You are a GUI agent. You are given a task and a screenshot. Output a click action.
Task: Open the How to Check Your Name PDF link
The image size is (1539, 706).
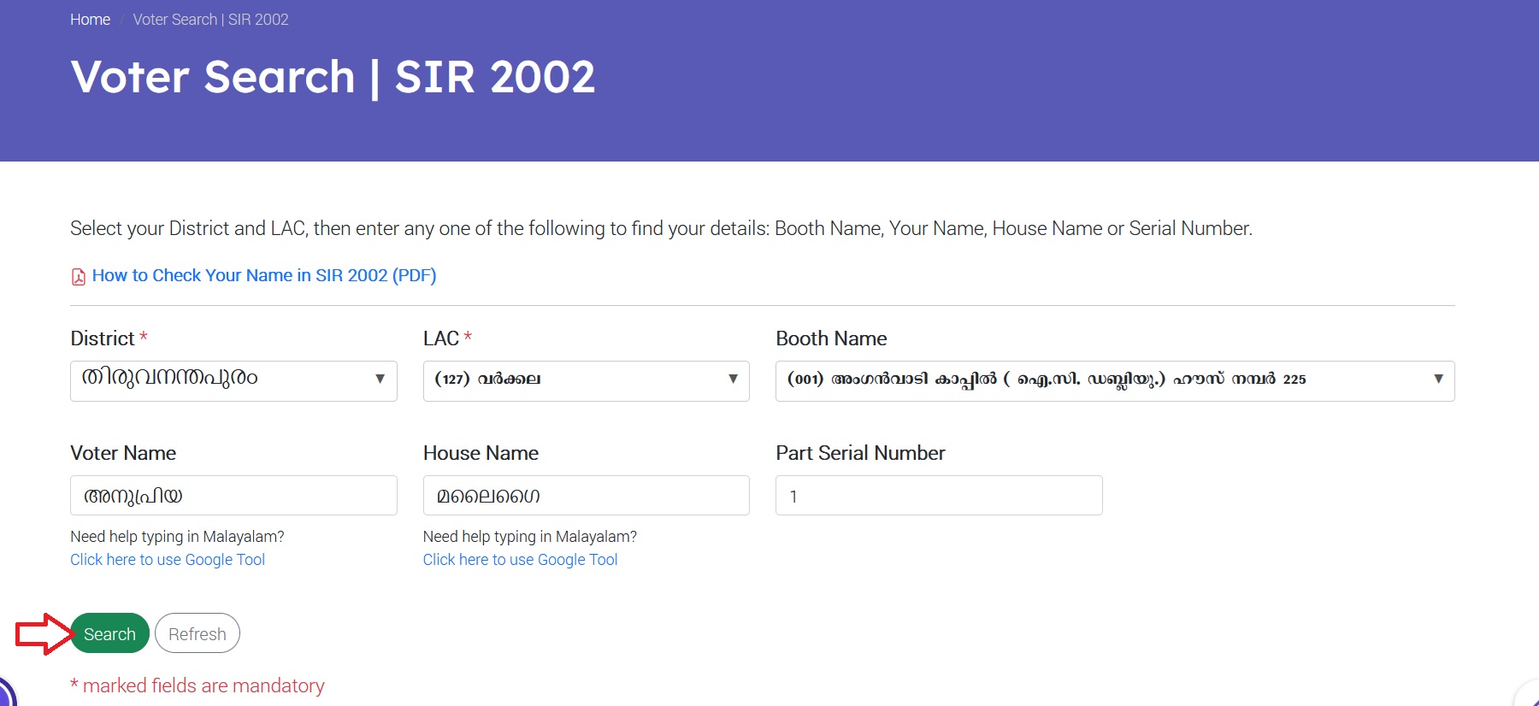[x=264, y=275]
